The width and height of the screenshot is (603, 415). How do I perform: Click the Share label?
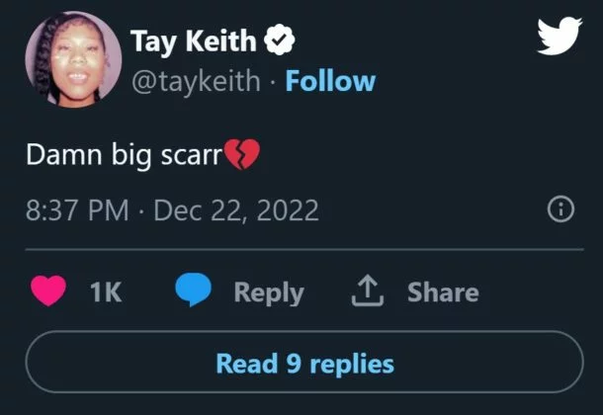[x=443, y=292]
